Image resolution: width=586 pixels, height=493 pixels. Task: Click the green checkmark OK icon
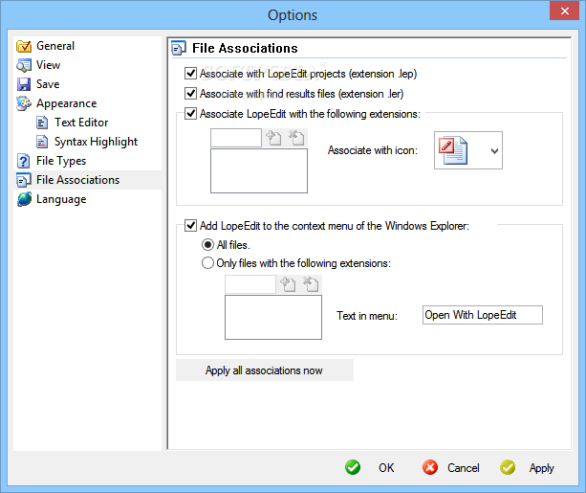pos(353,467)
